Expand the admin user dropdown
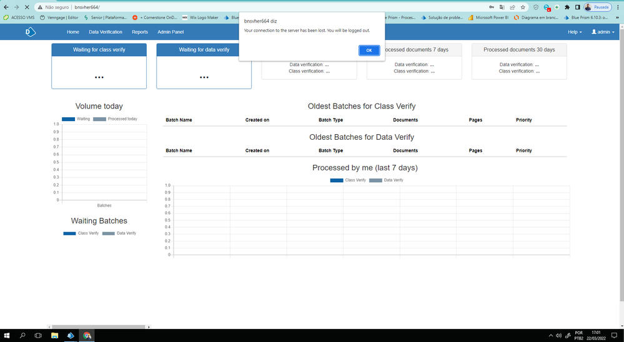This screenshot has width=624, height=342. click(603, 32)
